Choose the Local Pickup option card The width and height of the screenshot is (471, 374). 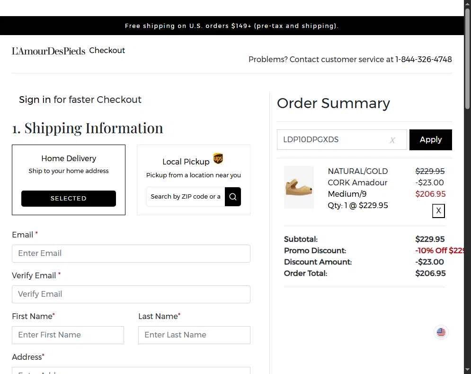coord(194,180)
